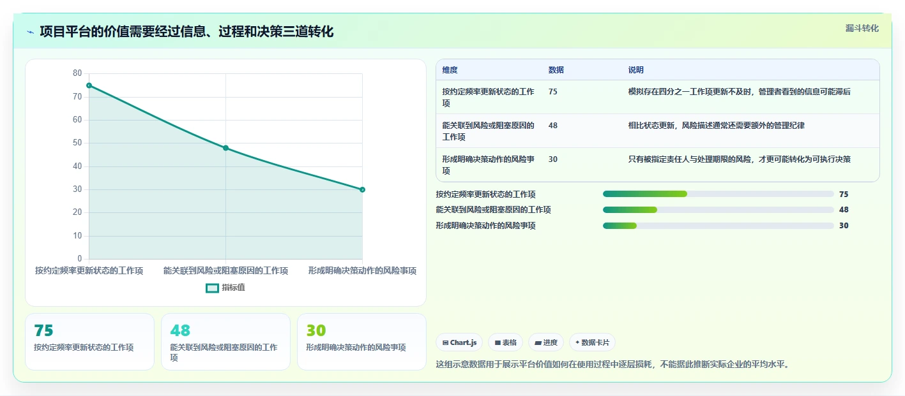Click the data card showing 30
The height and width of the screenshot is (396, 905).
(361, 342)
